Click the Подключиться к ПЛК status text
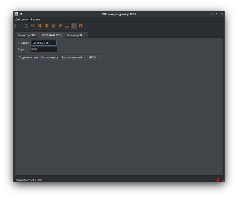 coord(29,180)
